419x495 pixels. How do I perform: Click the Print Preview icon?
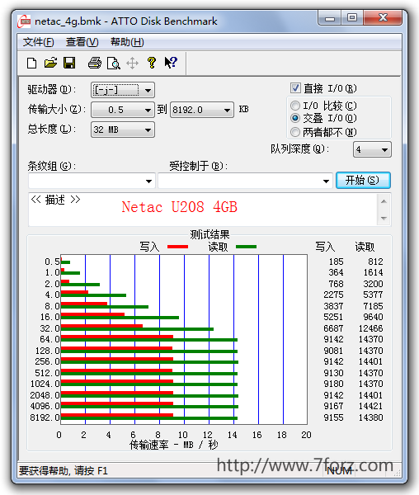pos(114,64)
